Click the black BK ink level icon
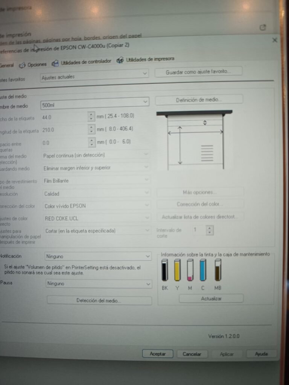Viewport: 289px width, 385px height. pos(165,270)
